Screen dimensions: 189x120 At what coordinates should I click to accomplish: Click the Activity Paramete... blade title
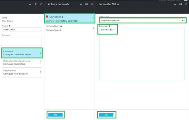tap(60, 4)
